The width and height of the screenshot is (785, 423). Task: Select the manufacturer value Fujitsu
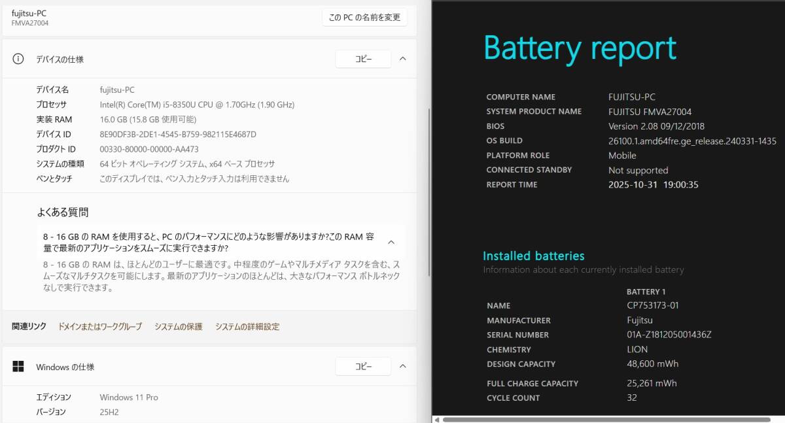[x=640, y=320]
